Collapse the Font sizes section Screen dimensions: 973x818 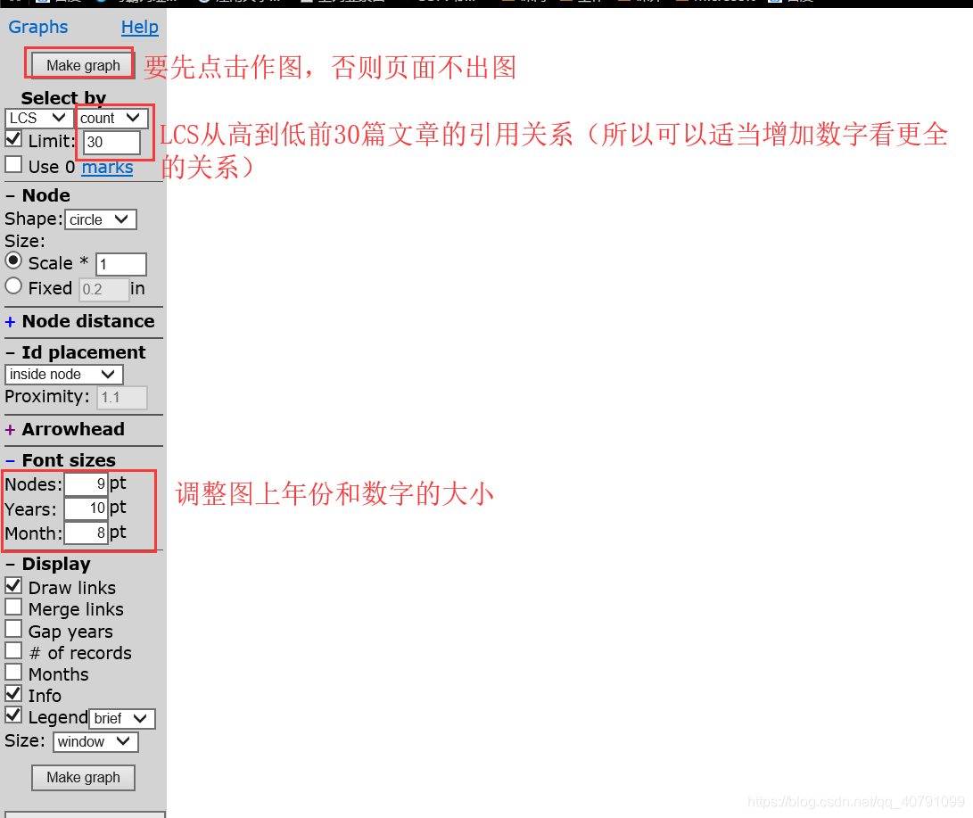(x=11, y=459)
